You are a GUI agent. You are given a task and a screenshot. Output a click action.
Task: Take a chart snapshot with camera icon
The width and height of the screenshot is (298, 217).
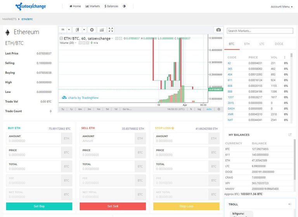point(218,30)
